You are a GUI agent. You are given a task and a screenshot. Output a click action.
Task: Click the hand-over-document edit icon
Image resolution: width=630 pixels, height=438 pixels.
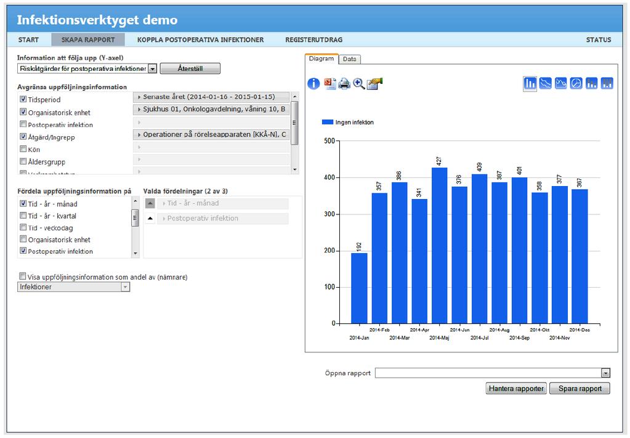(374, 84)
